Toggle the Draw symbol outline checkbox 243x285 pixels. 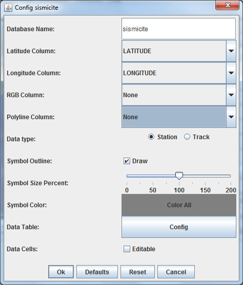coord(127,161)
